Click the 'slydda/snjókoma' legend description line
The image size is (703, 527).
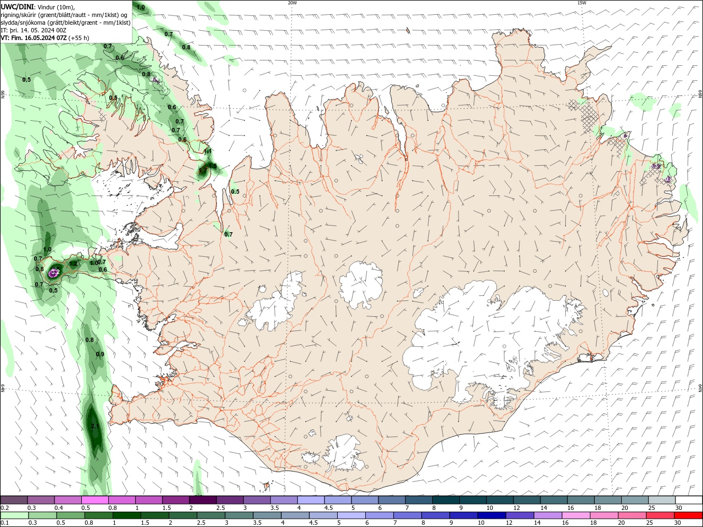point(66,23)
